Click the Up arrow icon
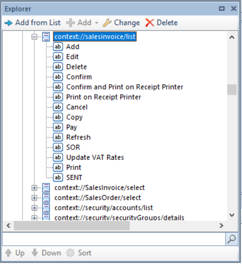The width and height of the screenshot is (242, 264). click(x=8, y=253)
